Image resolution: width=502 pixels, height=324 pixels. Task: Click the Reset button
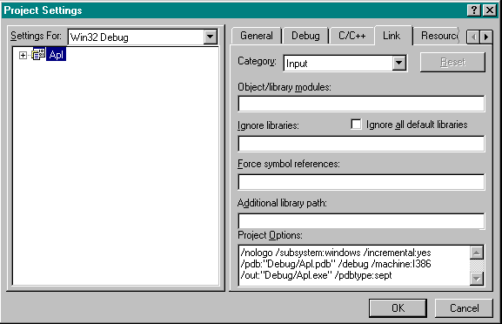(x=452, y=62)
